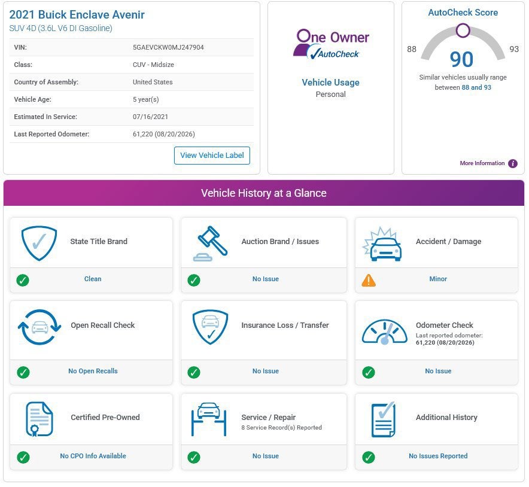Click the green check beside No Issues Reported

point(369,457)
